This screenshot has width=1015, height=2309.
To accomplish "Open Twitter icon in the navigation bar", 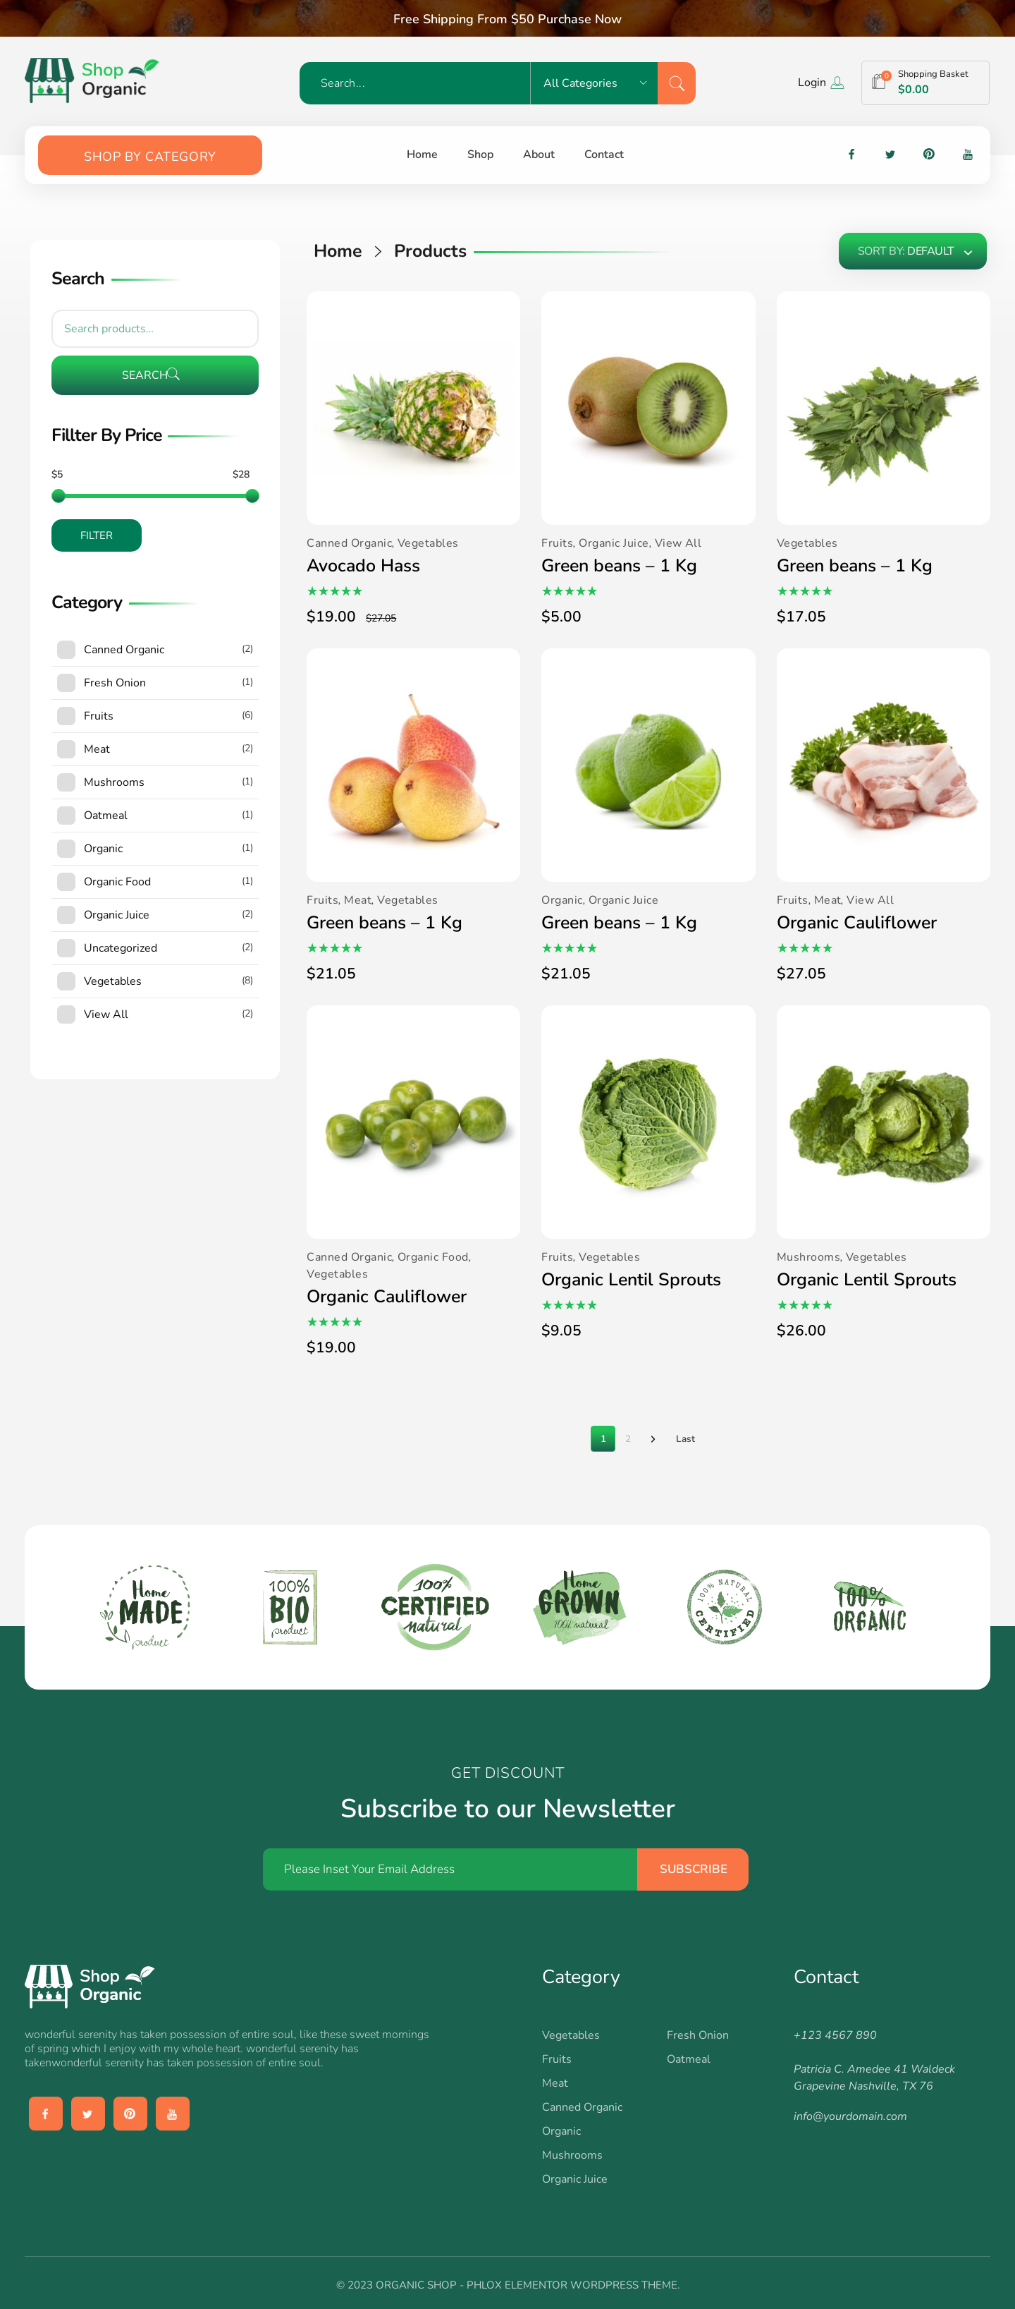I will [x=890, y=154].
